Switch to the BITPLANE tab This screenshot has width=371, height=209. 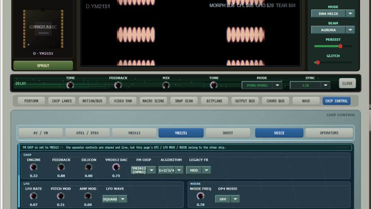[214, 101]
